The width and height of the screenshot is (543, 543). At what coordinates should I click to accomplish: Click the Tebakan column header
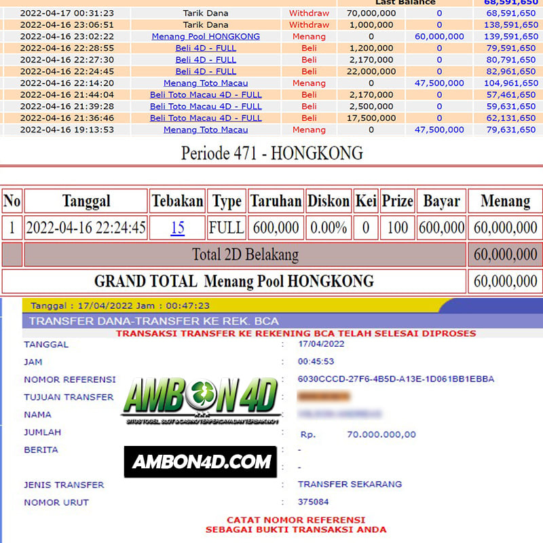tap(177, 201)
